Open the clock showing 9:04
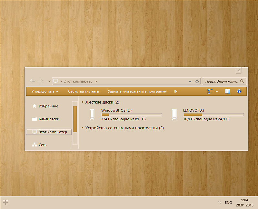 (x=245, y=203)
